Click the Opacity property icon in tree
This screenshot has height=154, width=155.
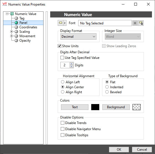coord(16,41)
